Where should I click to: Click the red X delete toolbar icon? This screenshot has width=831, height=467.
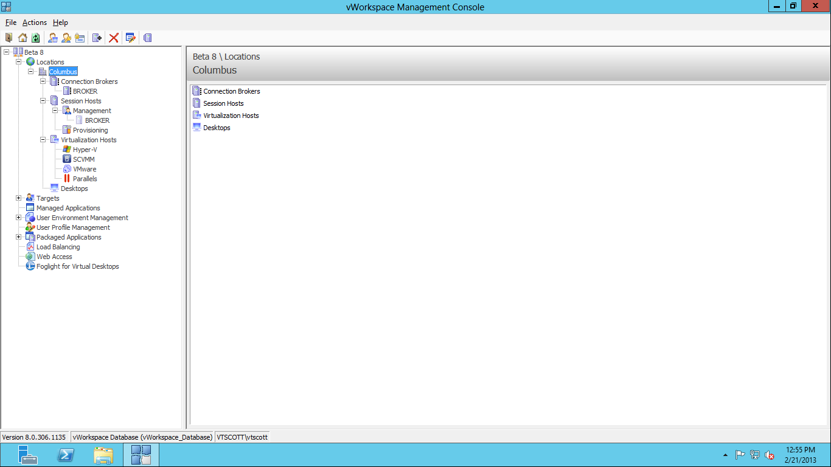[113, 38]
